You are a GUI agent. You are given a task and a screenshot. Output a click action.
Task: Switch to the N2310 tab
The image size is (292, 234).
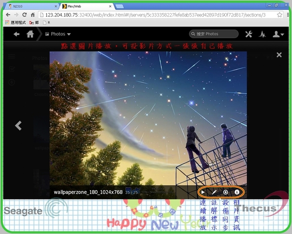click(x=32, y=6)
